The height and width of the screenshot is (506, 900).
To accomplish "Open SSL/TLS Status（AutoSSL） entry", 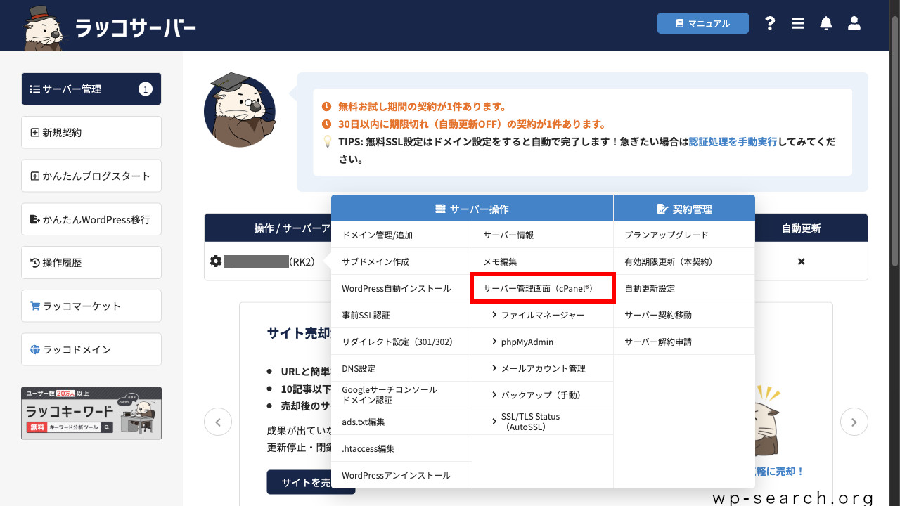I will [543, 422].
